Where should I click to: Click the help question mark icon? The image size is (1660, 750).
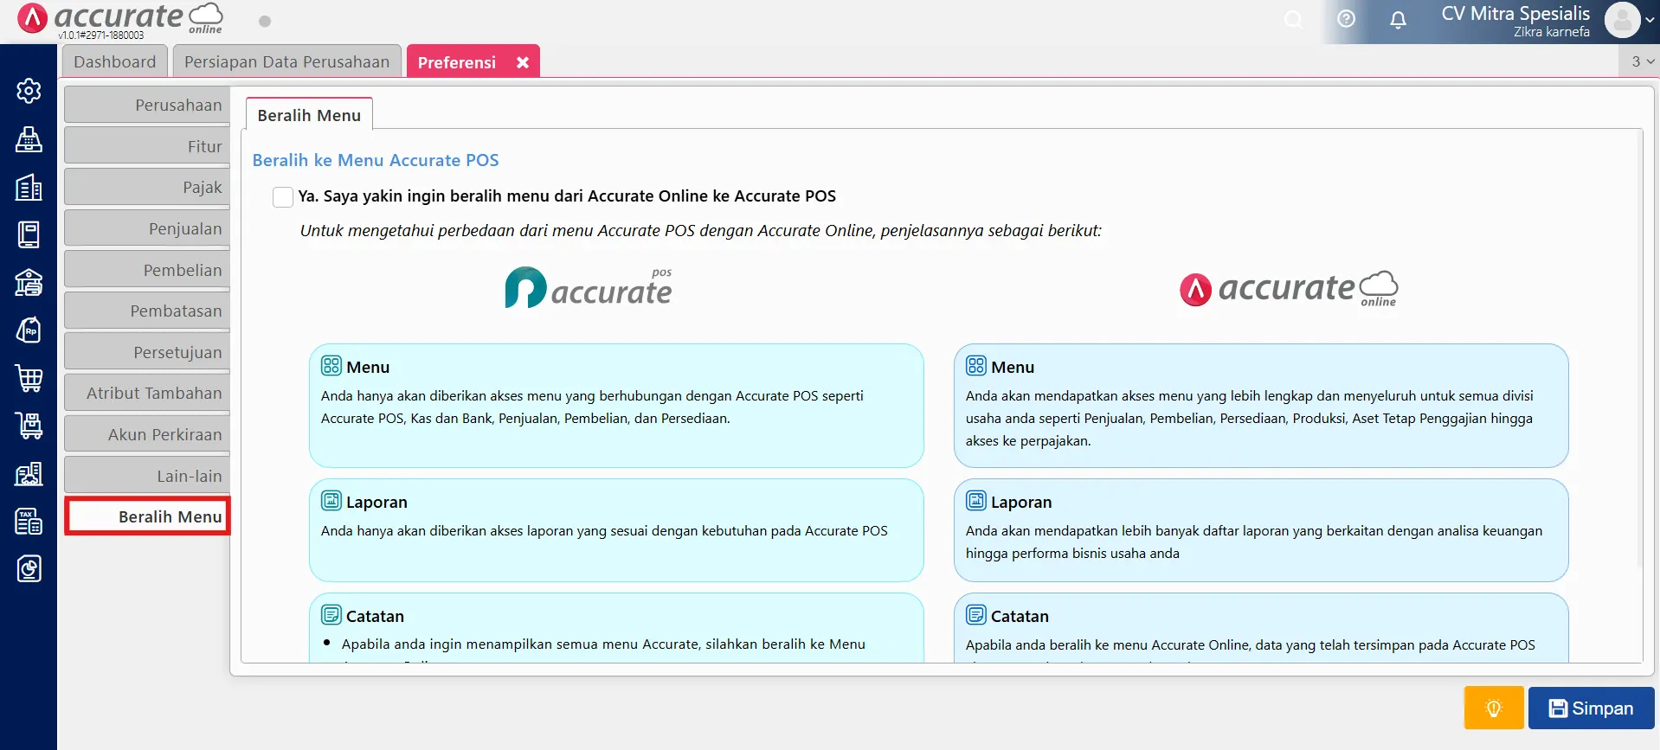[x=1346, y=19]
